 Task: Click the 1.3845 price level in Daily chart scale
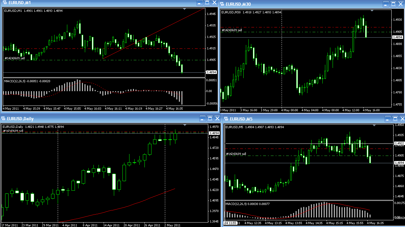(x=214, y=222)
